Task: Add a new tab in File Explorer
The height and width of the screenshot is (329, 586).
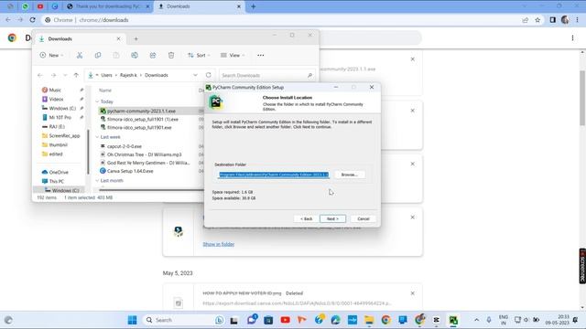Action: click(x=136, y=38)
